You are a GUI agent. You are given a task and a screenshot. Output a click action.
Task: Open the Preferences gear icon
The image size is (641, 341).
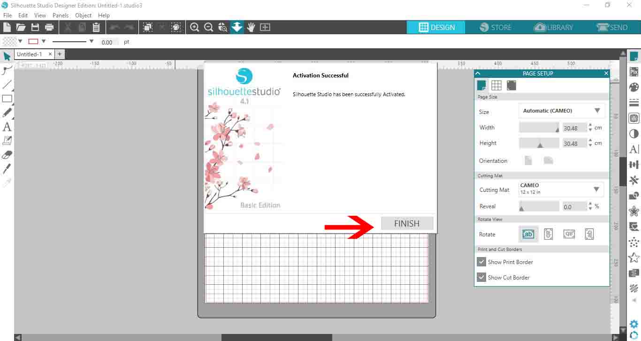(x=634, y=324)
